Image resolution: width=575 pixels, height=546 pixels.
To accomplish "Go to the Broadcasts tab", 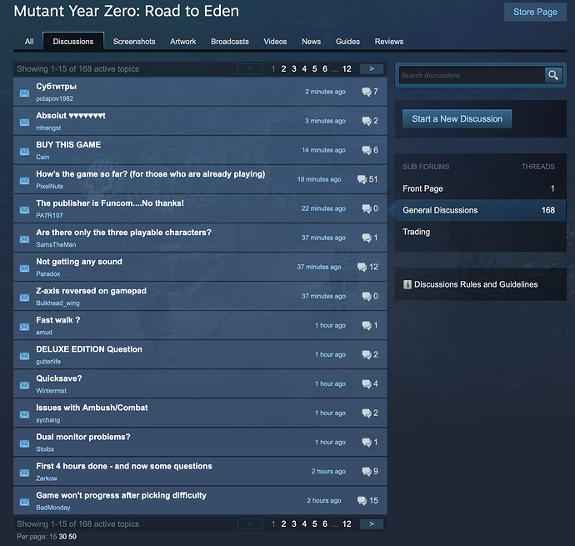I will click(x=230, y=42).
